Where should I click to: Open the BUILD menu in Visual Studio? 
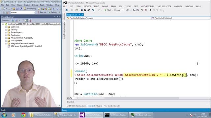[97, 6]
